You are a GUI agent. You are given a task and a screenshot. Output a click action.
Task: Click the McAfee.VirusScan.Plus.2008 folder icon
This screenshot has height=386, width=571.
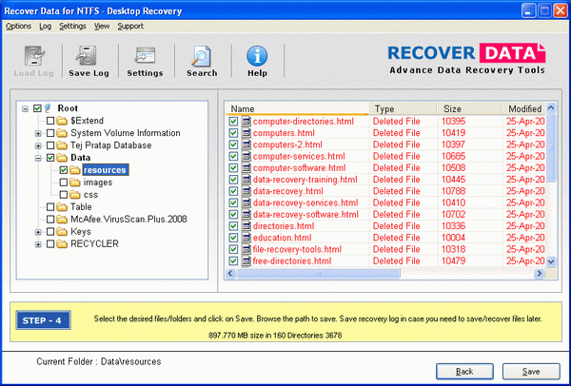62,219
